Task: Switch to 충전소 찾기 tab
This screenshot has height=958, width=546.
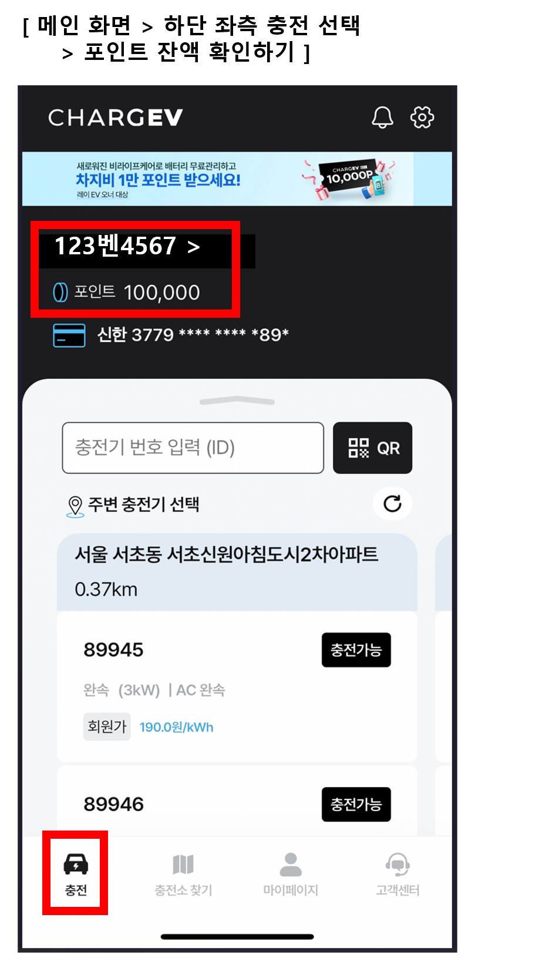Action: coord(183,875)
